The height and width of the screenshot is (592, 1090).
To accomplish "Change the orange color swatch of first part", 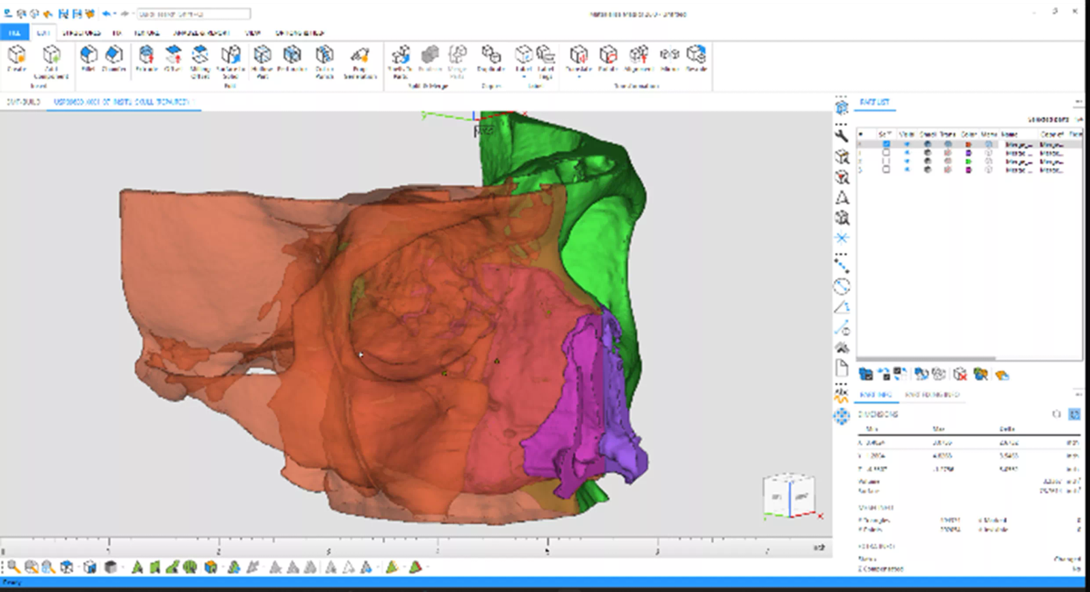I will (968, 144).
